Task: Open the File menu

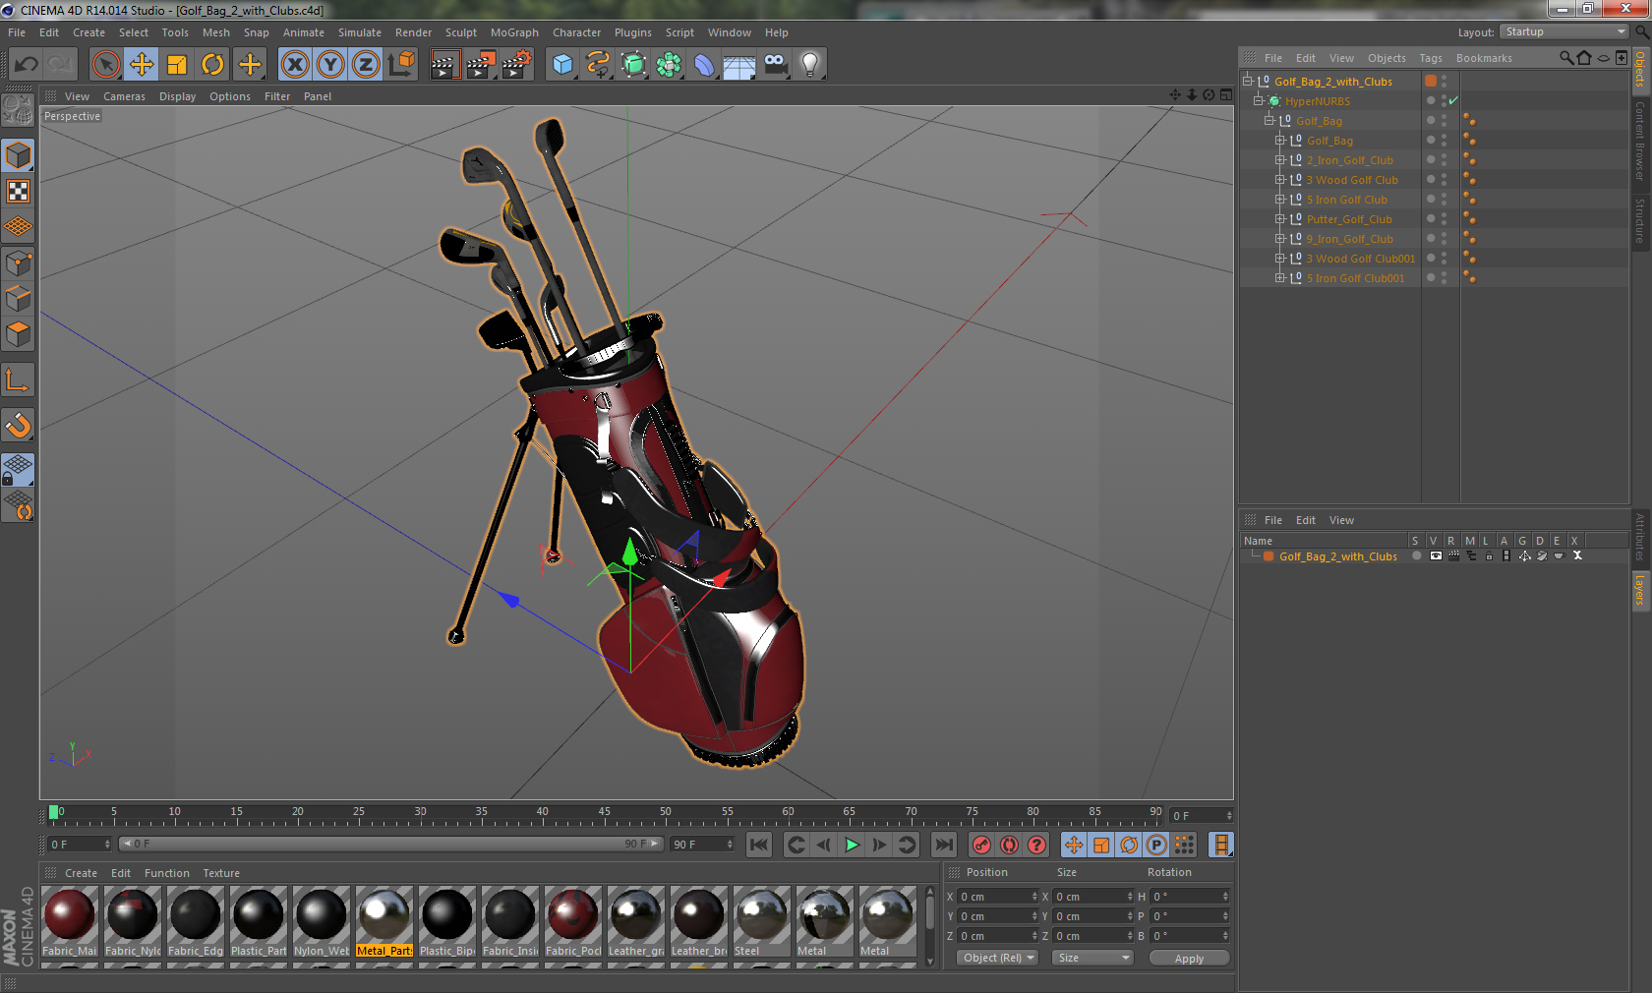Action: 17,32
